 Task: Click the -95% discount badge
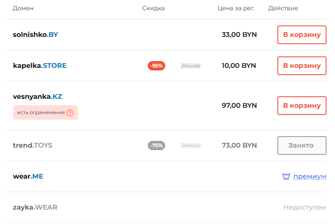[x=156, y=66]
